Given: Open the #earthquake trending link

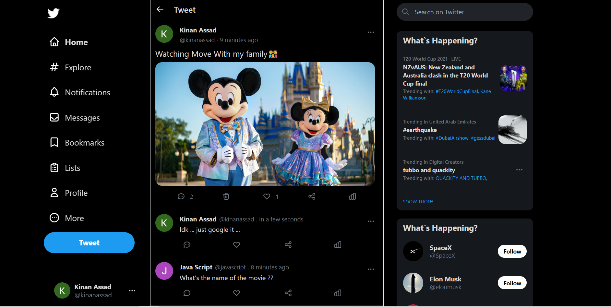Looking at the screenshot, I should (x=420, y=130).
